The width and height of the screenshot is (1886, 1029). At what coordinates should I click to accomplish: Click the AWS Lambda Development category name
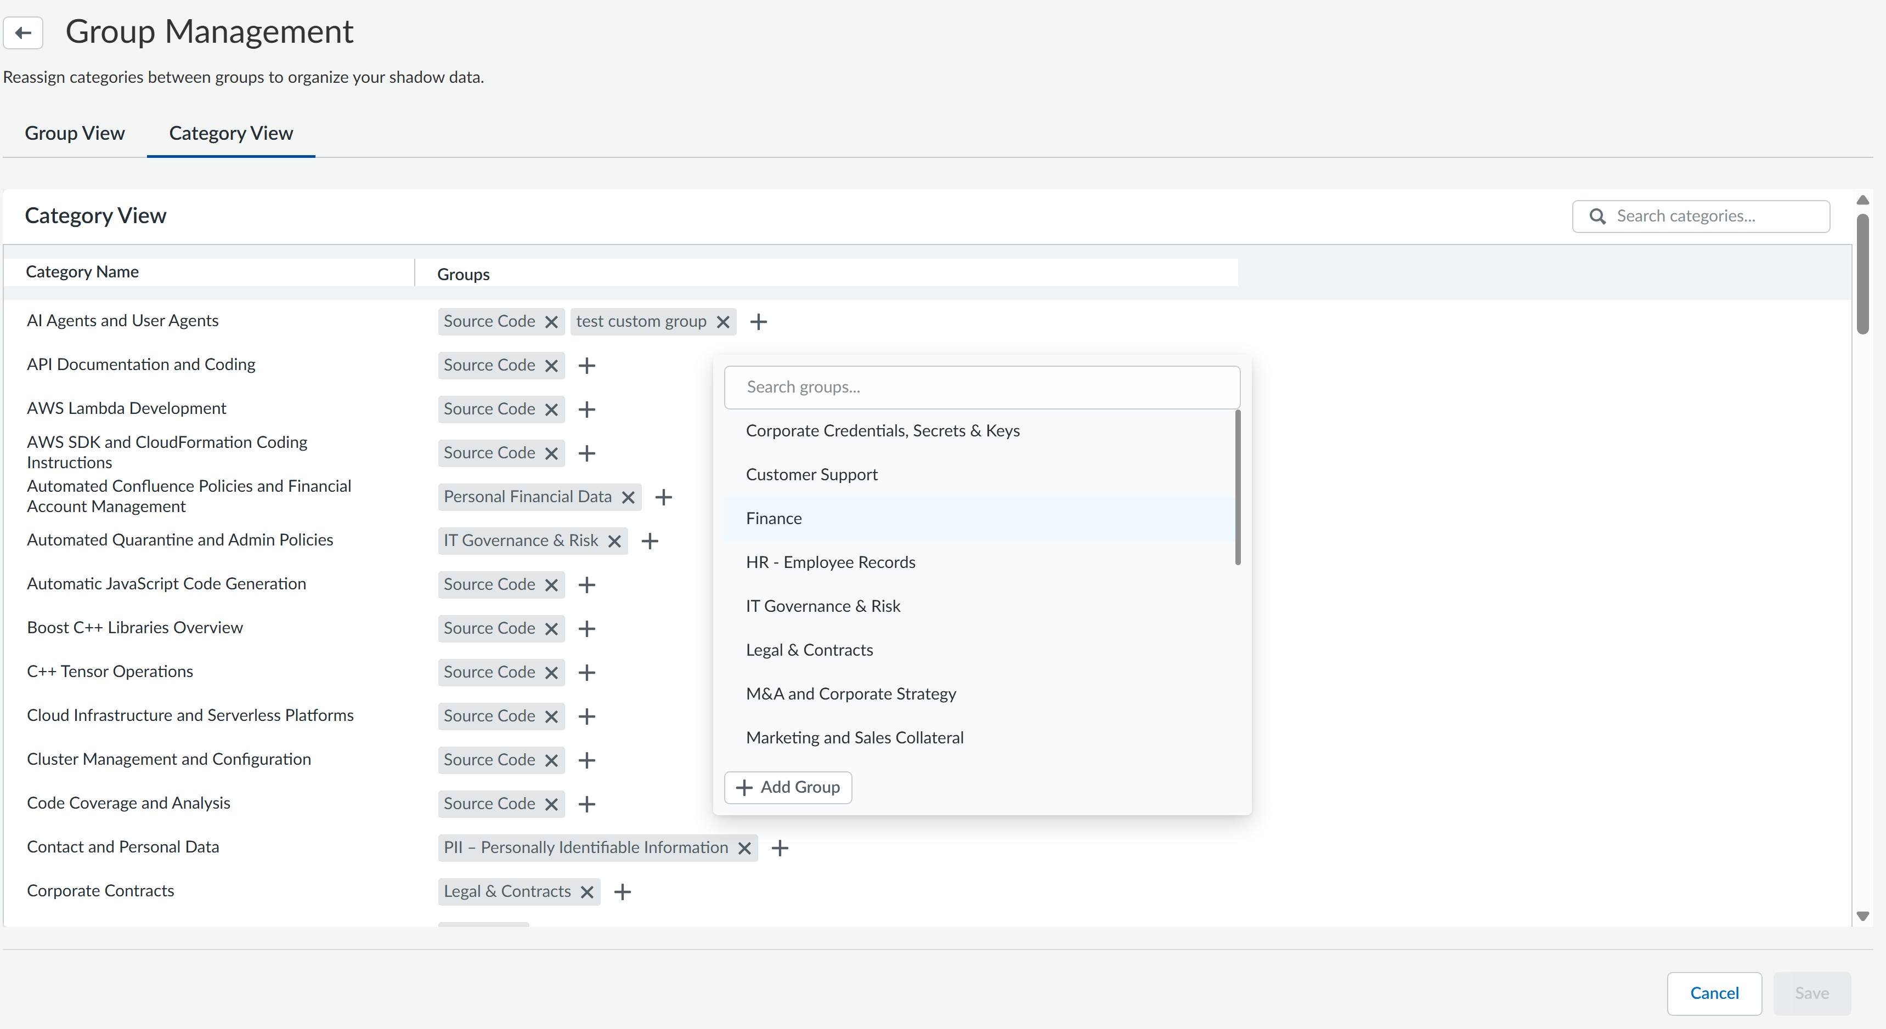click(127, 408)
